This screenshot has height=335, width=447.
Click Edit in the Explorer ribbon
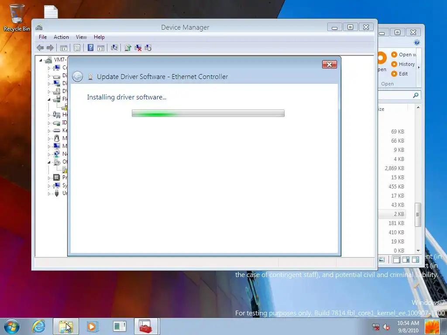pos(399,74)
